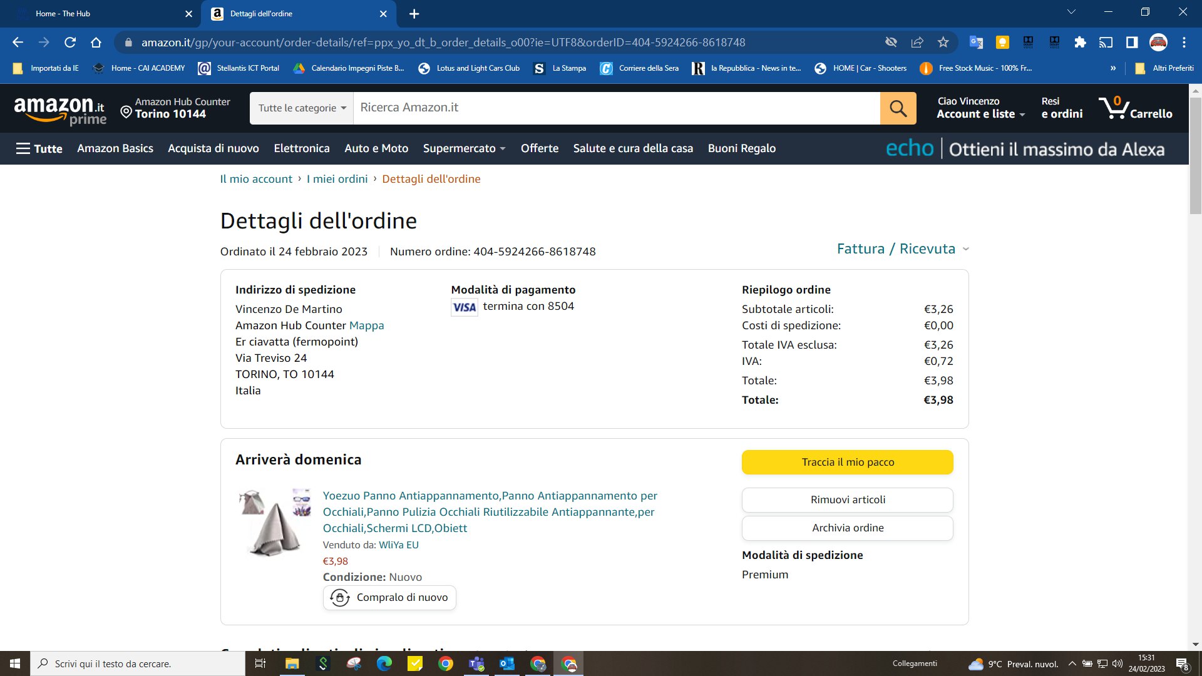Open Supermercato menu in navigation bar
Screen dimensions: 1202x676
tap(463, 148)
